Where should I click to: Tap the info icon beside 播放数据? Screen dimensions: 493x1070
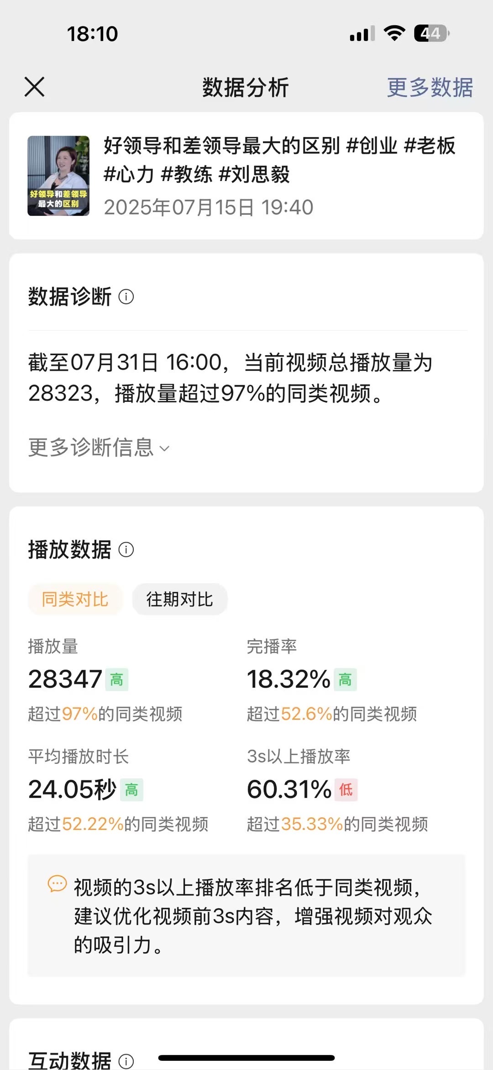coord(126,549)
